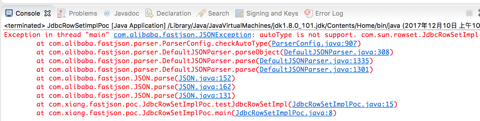Open the JSON.java:152 link

(x=205, y=78)
